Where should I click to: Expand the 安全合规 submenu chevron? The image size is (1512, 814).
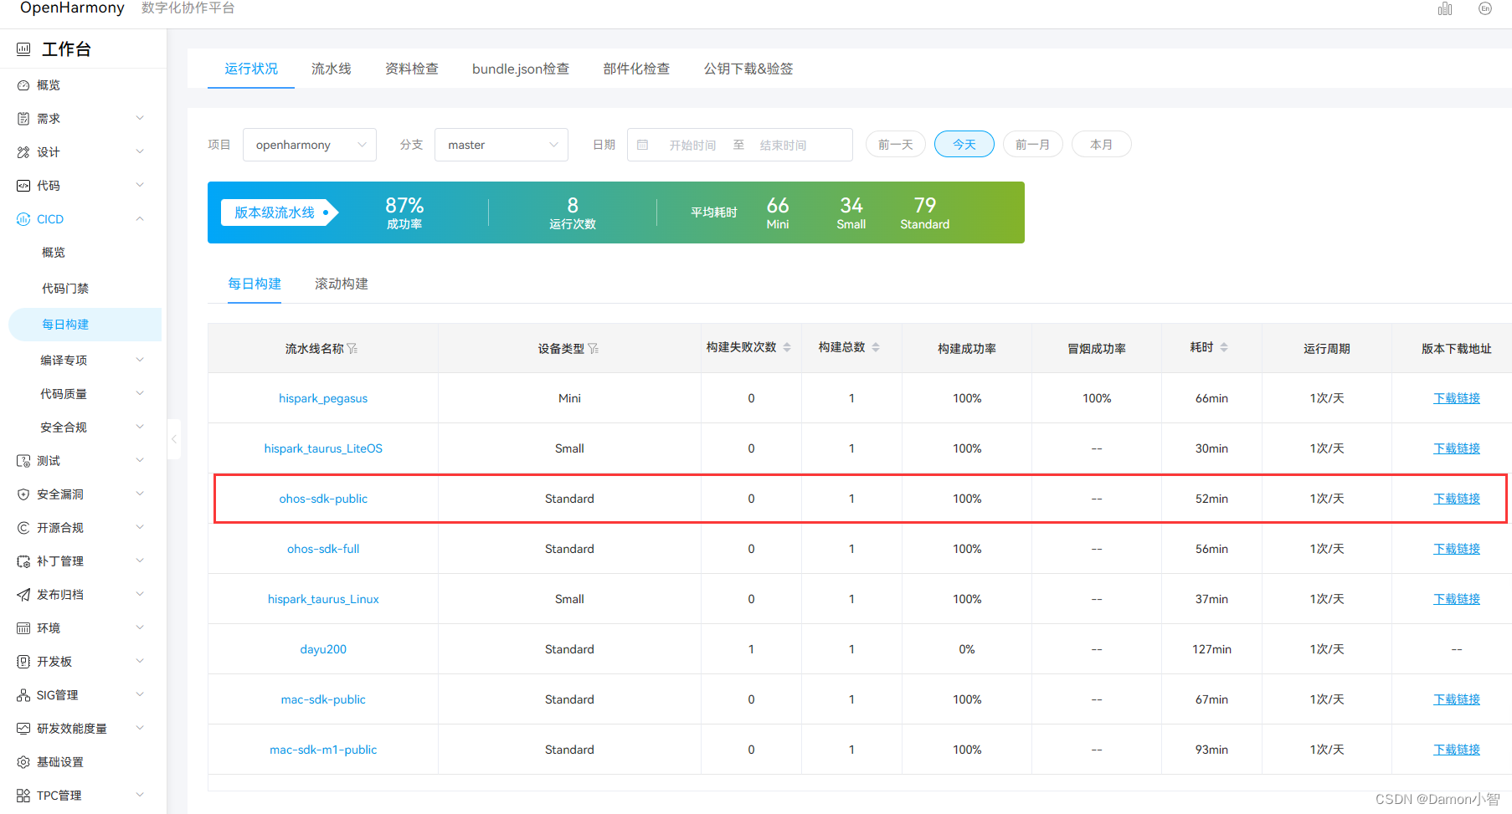click(140, 427)
